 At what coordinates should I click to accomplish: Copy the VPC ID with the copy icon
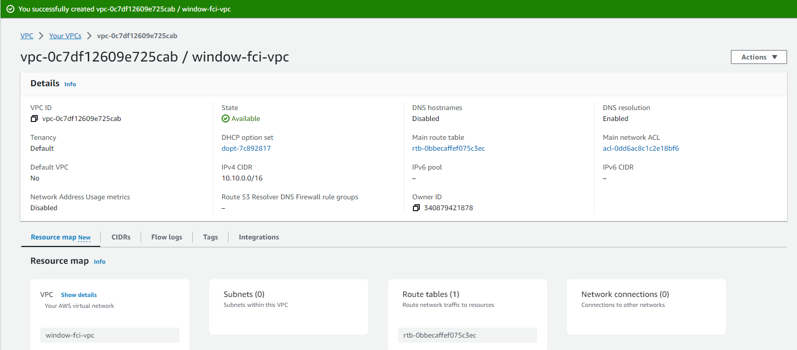coord(34,118)
